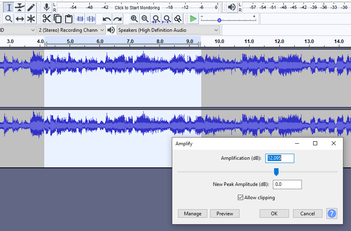Open the Recording Channels dropdown
351x231 pixels.
71,30
